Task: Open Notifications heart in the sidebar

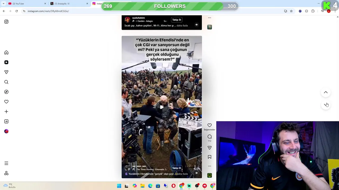Action: click(6, 102)
